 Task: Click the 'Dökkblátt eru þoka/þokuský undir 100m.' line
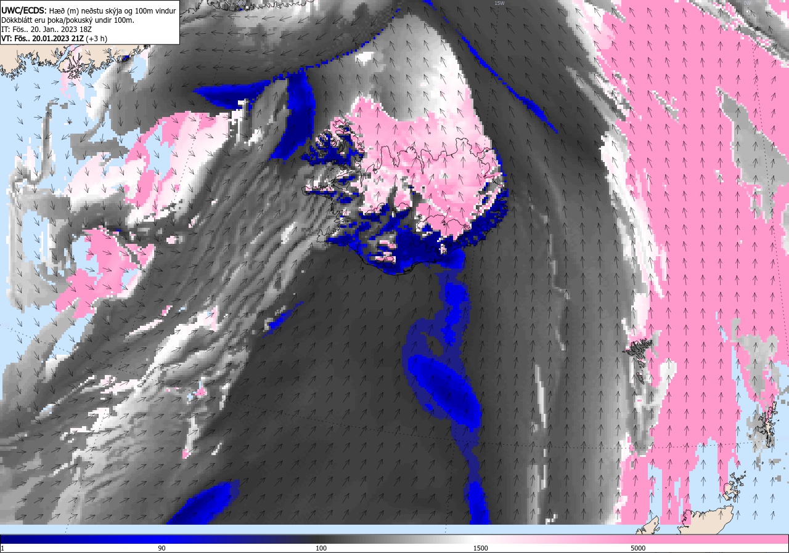click(x=68, y=20)
